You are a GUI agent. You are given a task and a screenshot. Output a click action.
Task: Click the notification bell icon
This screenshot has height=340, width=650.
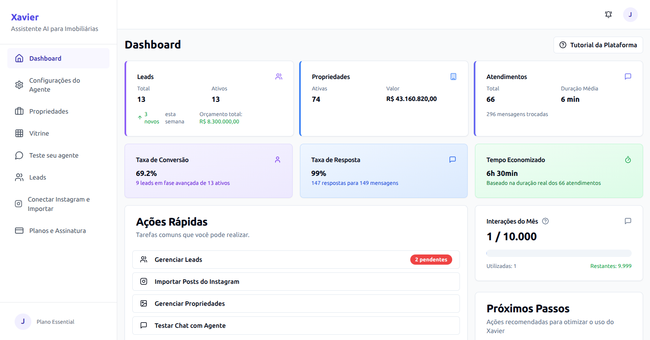pyautogui.click(x=608, y=15)
